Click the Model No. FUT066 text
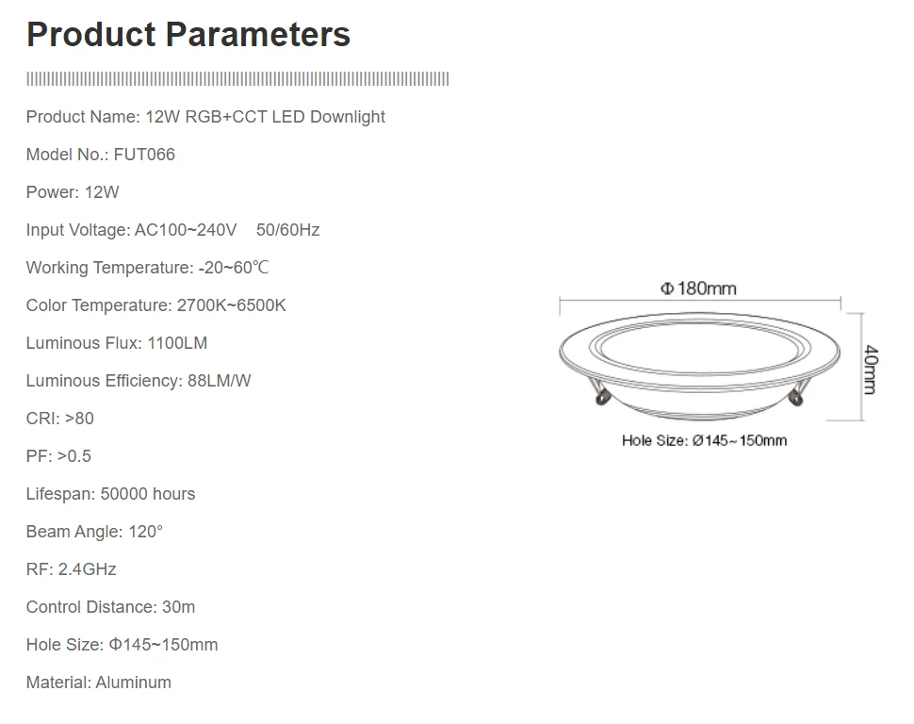This screenshot has height=724, width=914. pyautogui.click(x=100, y=155)
